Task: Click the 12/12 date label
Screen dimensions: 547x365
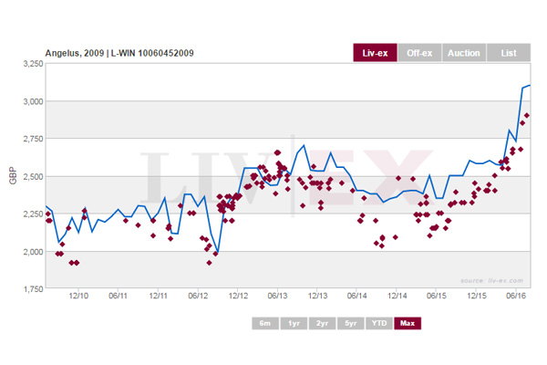Action: (238, 296)
